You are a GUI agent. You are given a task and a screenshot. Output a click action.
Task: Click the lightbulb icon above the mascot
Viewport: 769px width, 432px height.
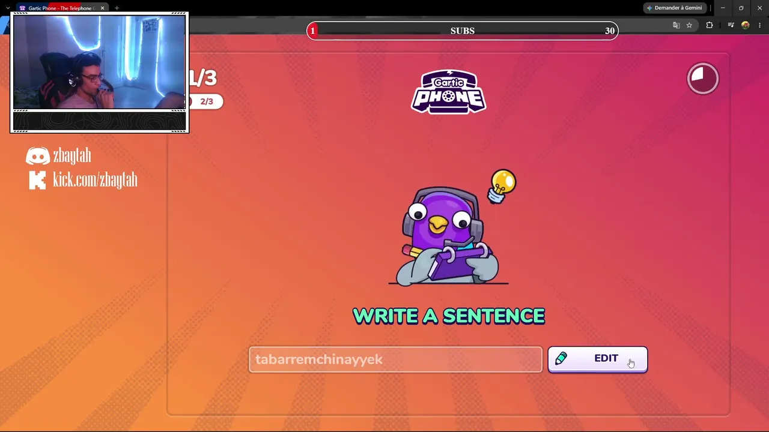click(x=502, y=186)
